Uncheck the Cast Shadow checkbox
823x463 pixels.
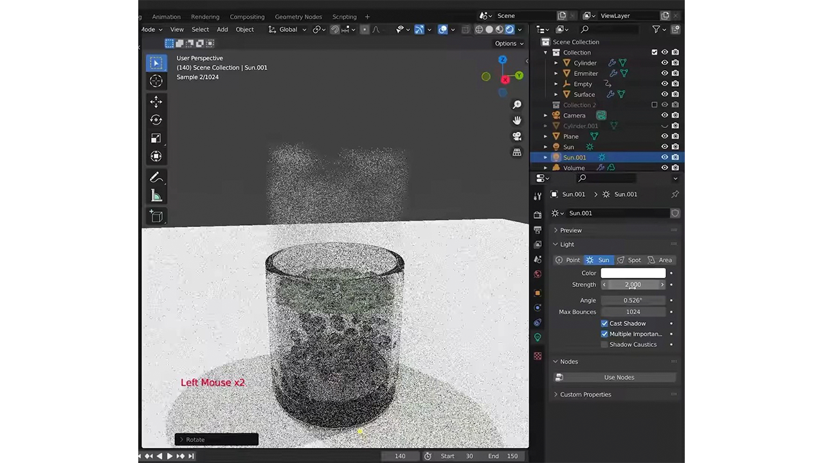pyautogui.click(x=604, y=323)
